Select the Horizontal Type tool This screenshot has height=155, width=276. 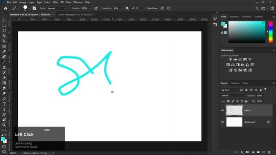coord(4,104)
